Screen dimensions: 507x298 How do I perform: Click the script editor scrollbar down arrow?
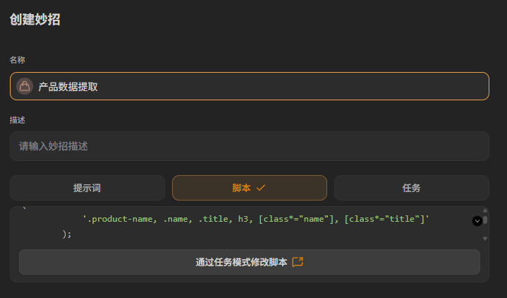(x=485, y=239)
